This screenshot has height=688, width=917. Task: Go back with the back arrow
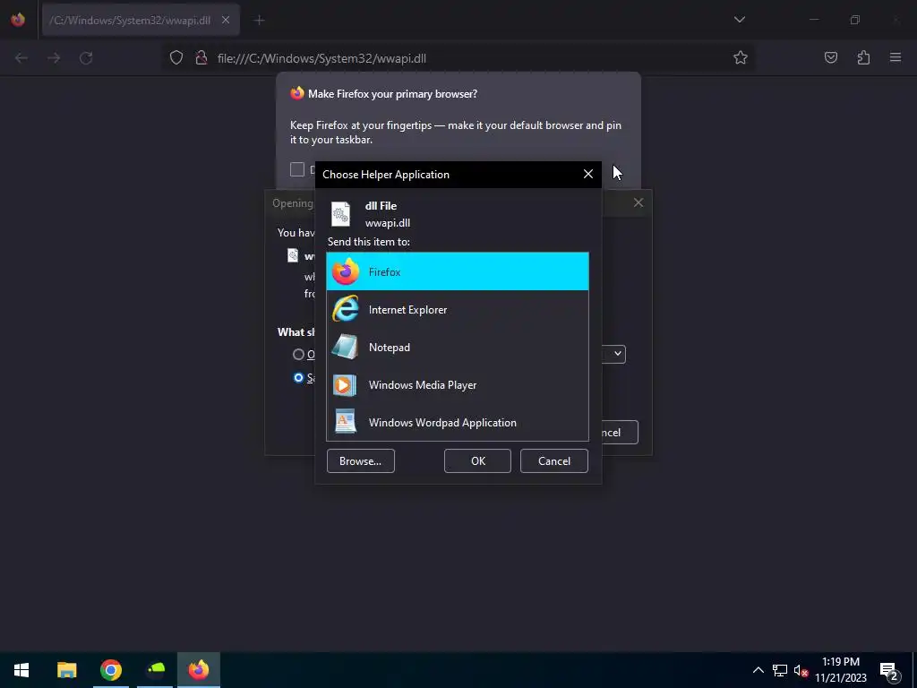point(21,58)
